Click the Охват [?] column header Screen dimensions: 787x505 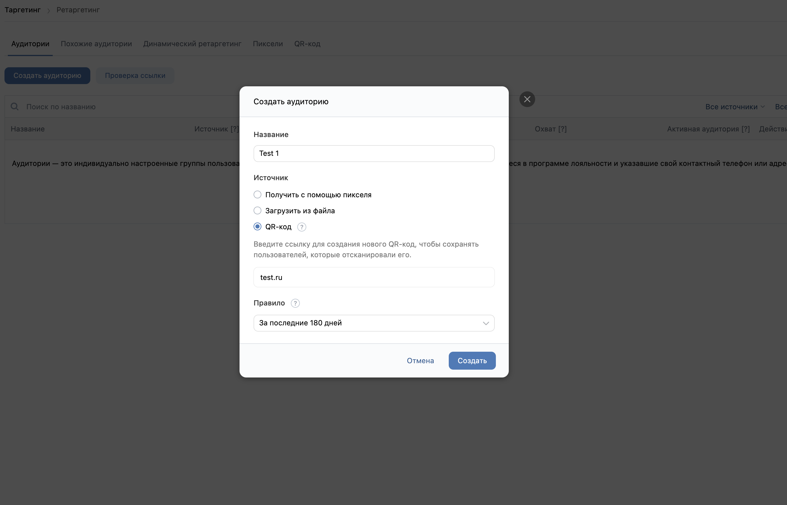[x=550, y=129]
